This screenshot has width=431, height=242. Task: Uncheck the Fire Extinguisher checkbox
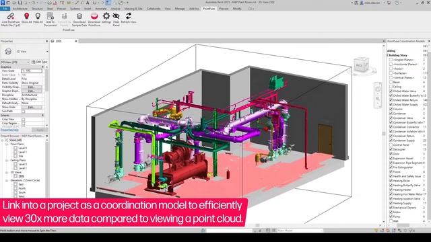(x=391, y=167)
